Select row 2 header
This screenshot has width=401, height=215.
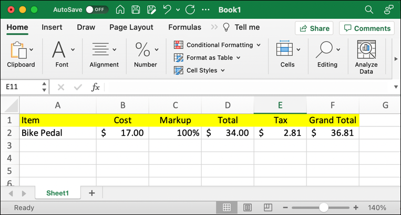point(9,133)
